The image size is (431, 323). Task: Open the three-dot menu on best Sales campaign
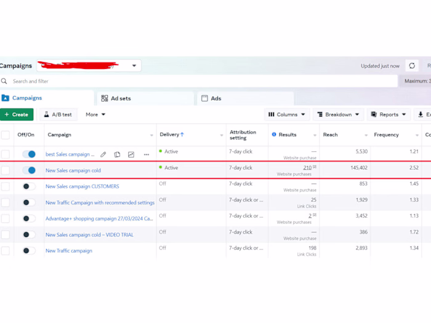coord(147,154)
